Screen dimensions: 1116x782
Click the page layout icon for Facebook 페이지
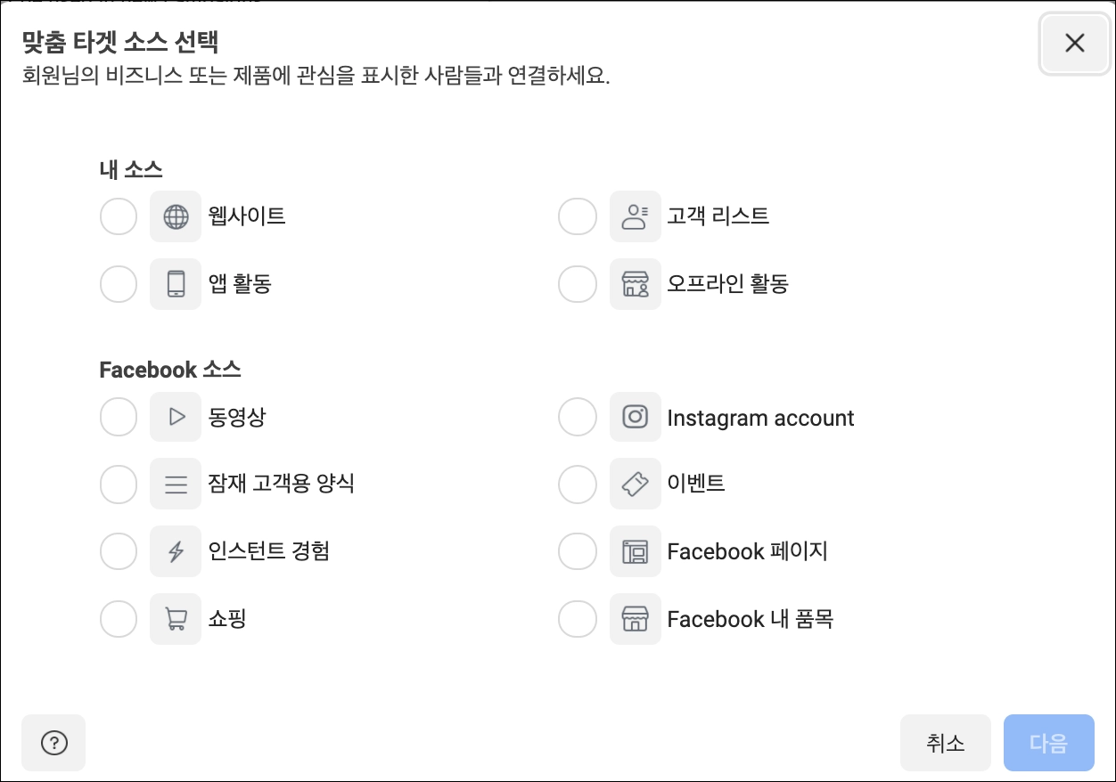635,552
